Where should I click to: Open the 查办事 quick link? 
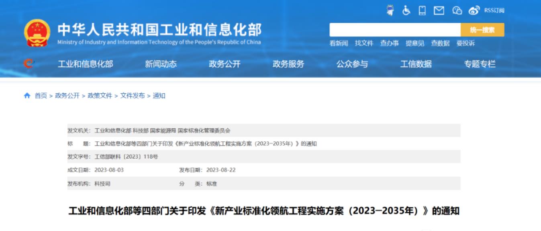point(390,43)
